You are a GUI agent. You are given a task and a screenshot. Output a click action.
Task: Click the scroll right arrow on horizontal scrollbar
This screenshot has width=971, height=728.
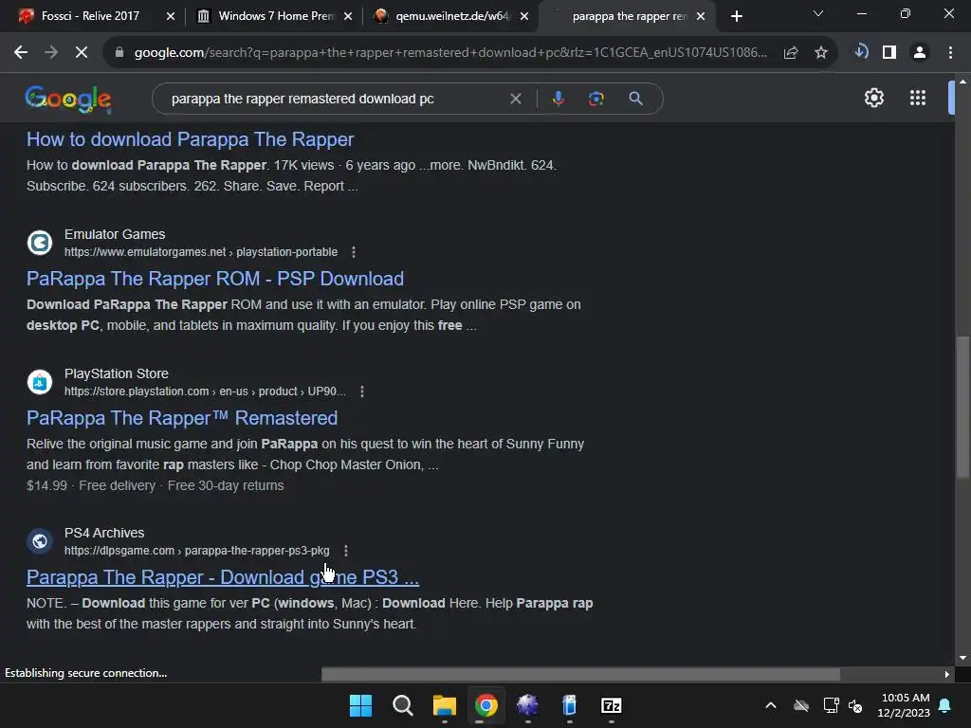(947, 674)
